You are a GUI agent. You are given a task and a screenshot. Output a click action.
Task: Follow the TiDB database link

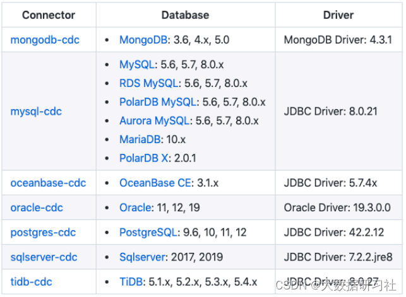tap(131, 282)
